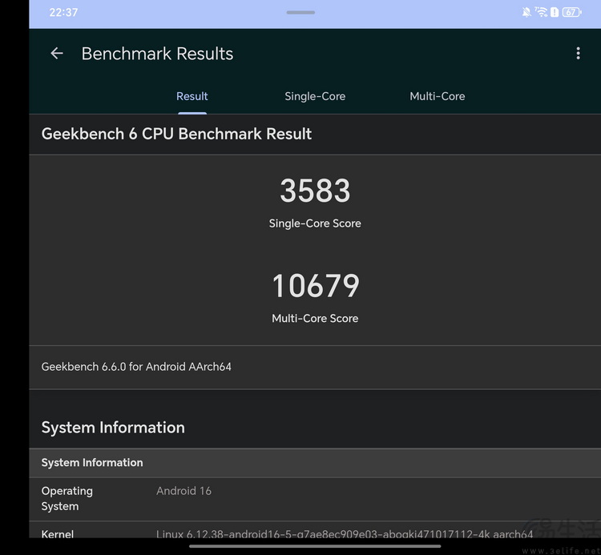This screenshot has width=601, height=555.
Task: Tap the bottom navigation gesture bar
Action: [x=315, y=546]
